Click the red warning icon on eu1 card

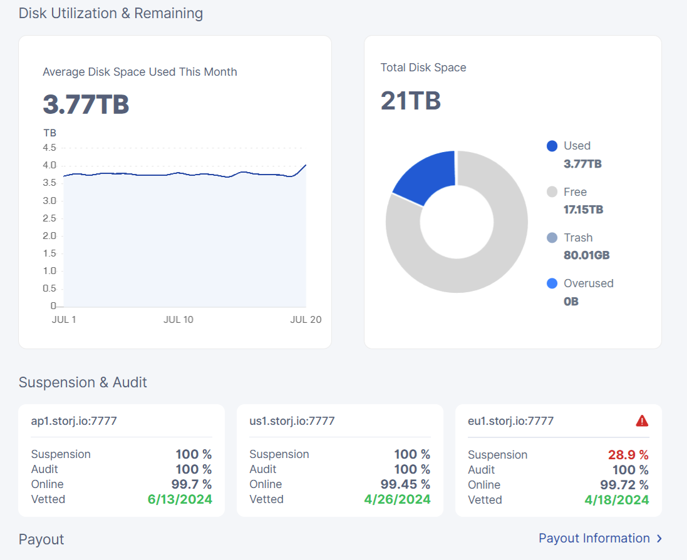pyautogui.click(x=642, y=421)
